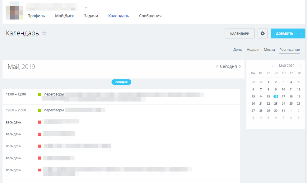307x183 pixels.
Task: Open calendar settings gear button
Action: coord(263,33)
